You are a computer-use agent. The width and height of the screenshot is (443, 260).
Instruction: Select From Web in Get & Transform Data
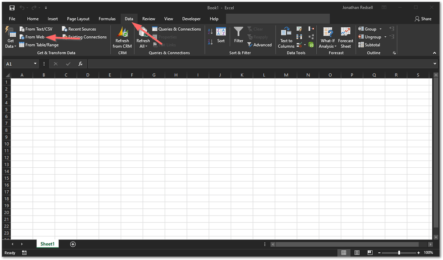click(33, 37)
